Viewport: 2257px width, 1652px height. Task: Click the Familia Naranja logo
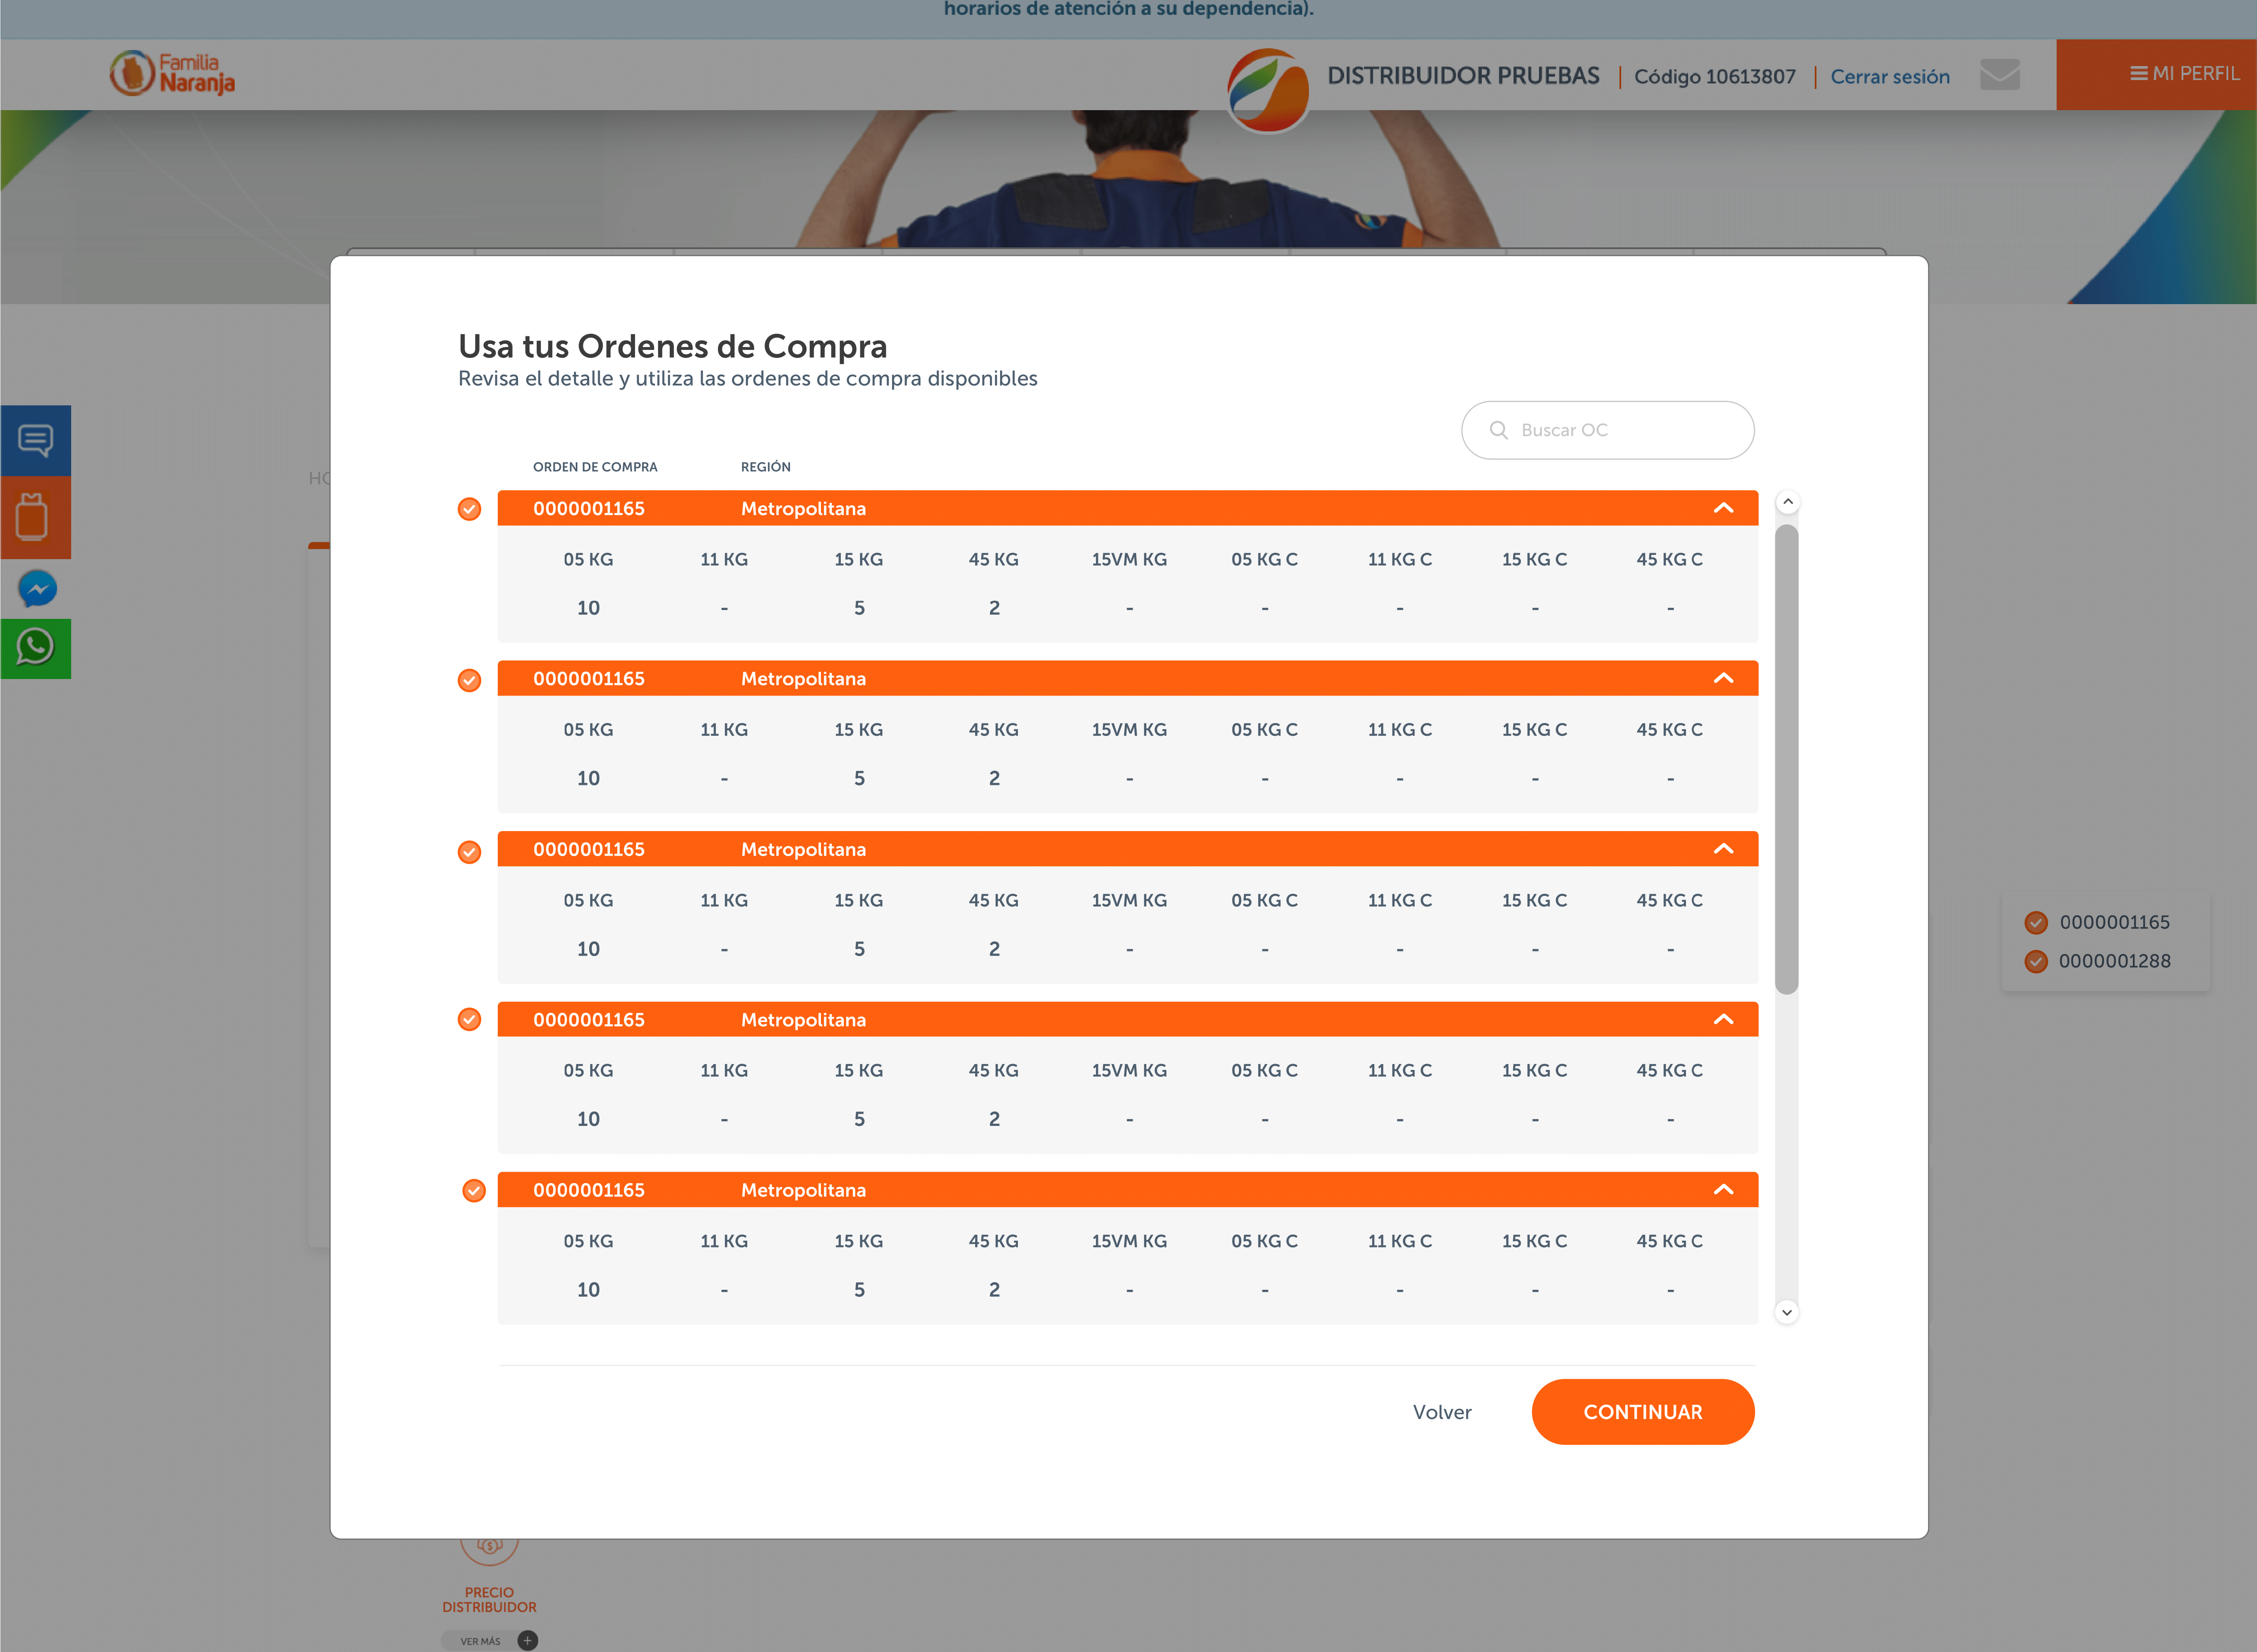pos(172,74)
